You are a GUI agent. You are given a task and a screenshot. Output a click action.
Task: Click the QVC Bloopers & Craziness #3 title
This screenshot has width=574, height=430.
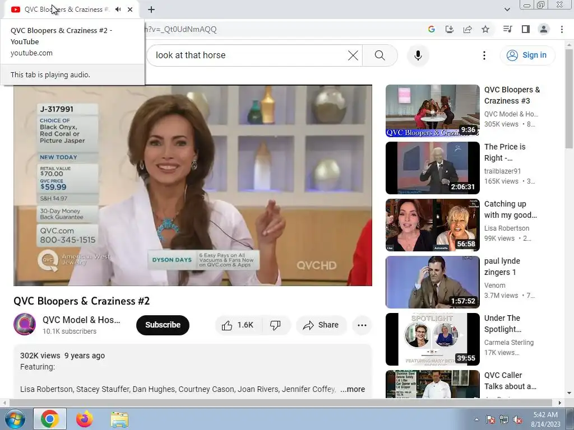(512, 95)
